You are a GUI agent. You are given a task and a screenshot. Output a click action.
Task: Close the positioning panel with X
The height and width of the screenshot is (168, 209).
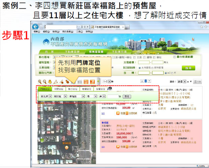coord(110,88)
